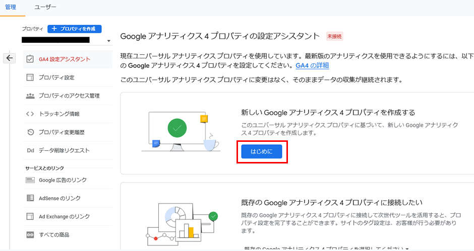Select トラッキング情報 in the sidebar
Image resolution: width=474 pixels, height=251 pixels.
(59, 114)
